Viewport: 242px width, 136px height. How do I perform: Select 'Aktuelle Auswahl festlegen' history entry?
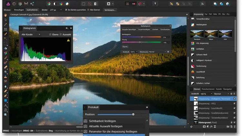[114, 126]
